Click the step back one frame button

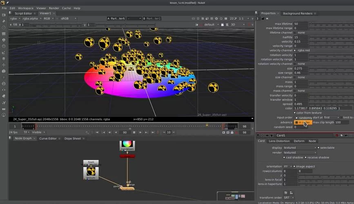click(109, 133)
